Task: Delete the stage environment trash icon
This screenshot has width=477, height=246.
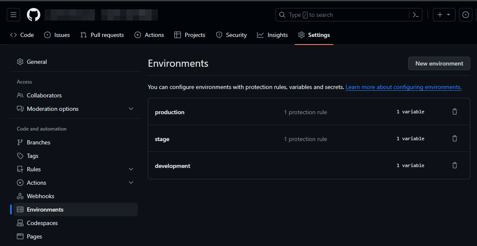Action: tap(454, 139)
